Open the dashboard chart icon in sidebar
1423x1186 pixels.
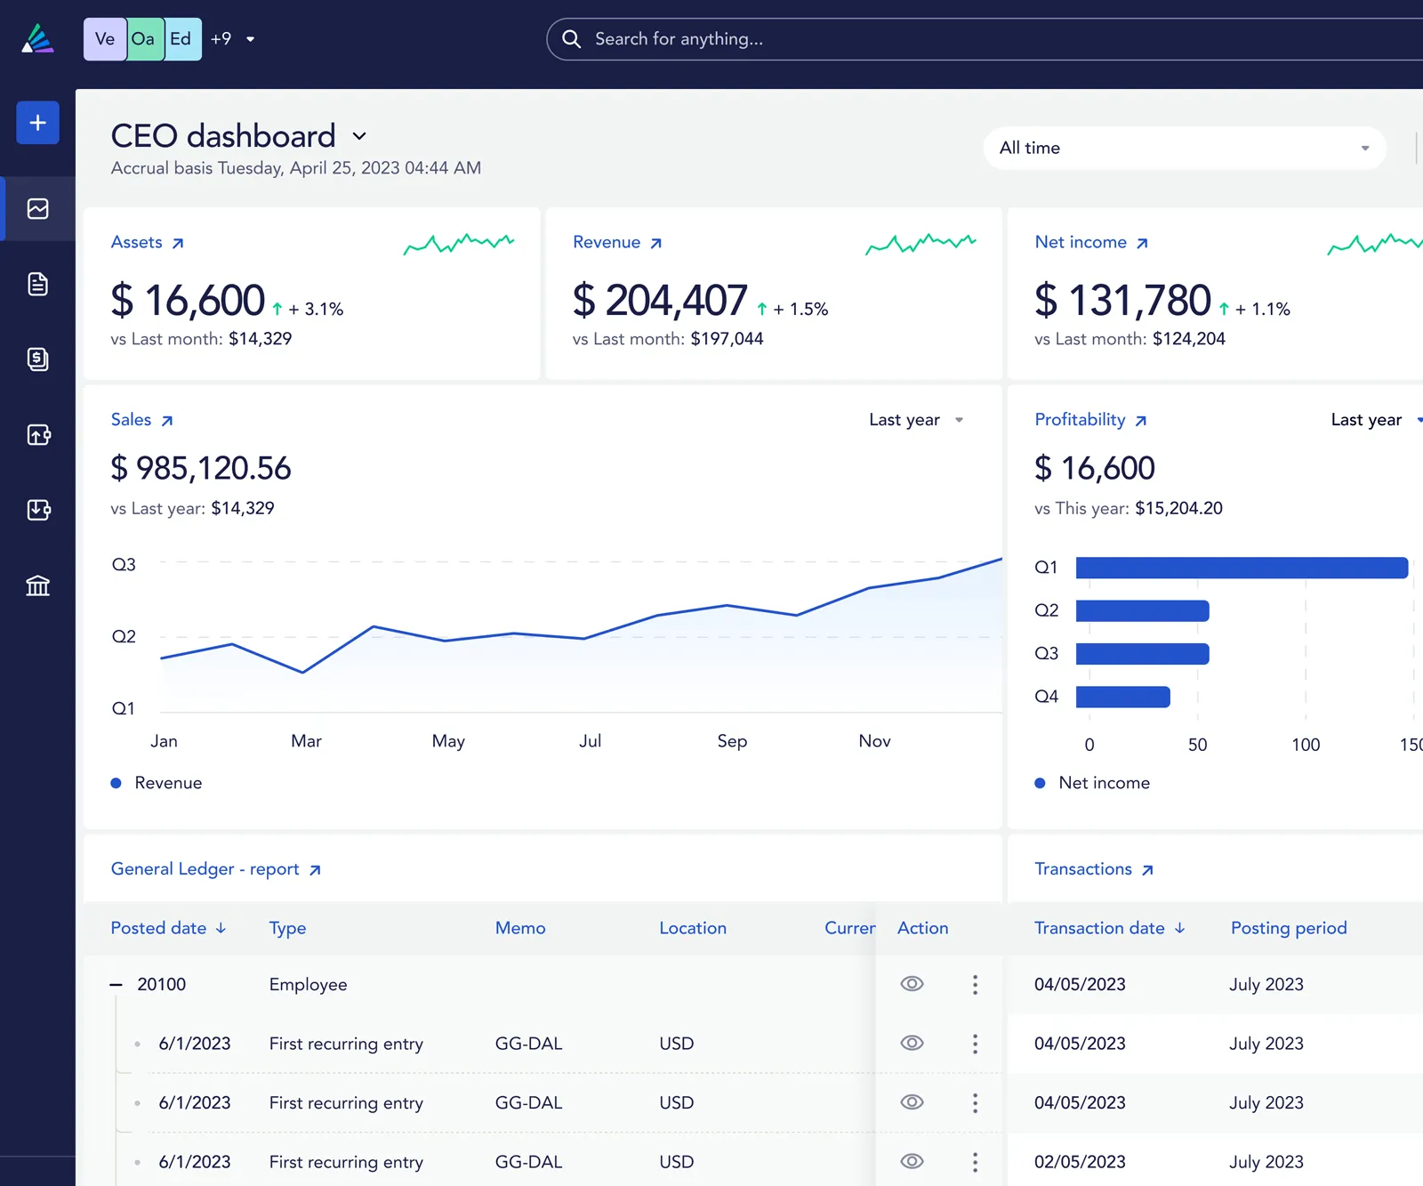pyautogui.click(x=37, y=209)
